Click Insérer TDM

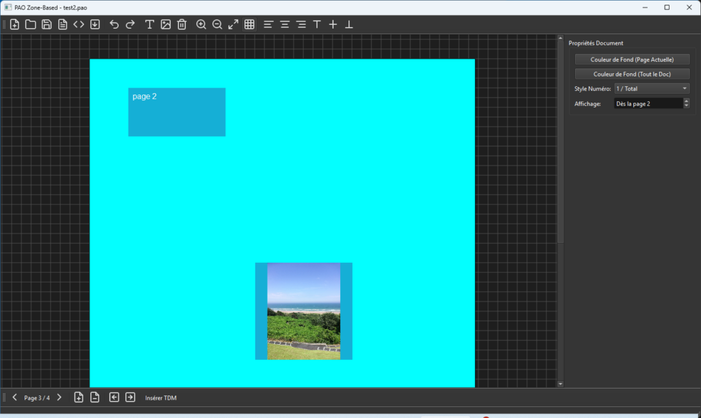(160, 397)
